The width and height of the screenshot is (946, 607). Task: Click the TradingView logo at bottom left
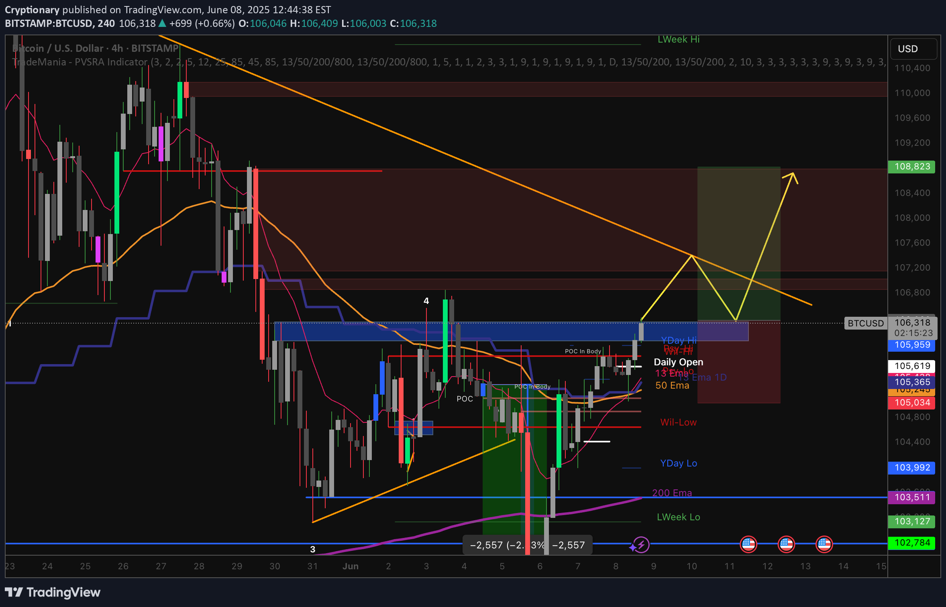pyautogui.click(x=53, y=592)
